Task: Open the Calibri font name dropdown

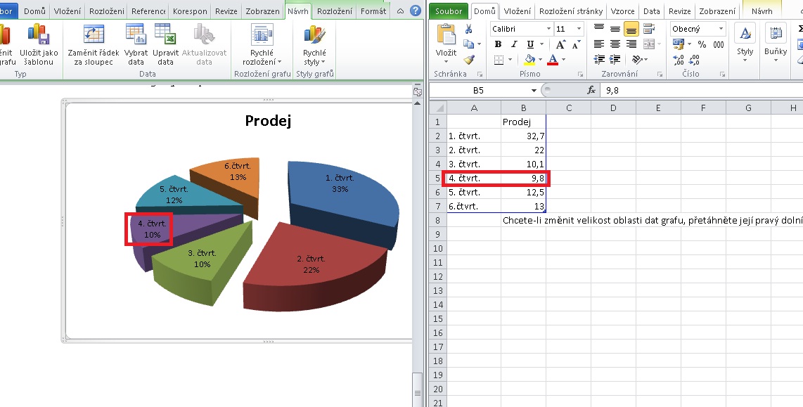Action: click(x=548, y=29)
